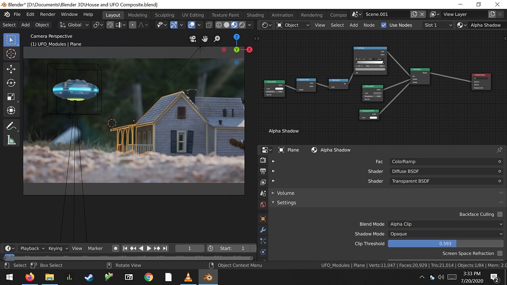
Task: Open the World properties tab
Action: tap(263, 205)
